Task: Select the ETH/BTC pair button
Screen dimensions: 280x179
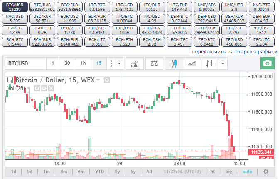Action: coord(97,30)
